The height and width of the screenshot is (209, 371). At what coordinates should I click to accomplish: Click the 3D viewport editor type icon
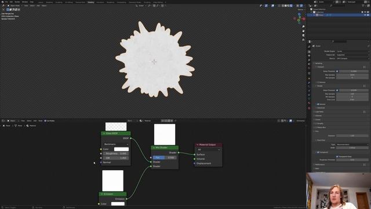coord(3,6)
